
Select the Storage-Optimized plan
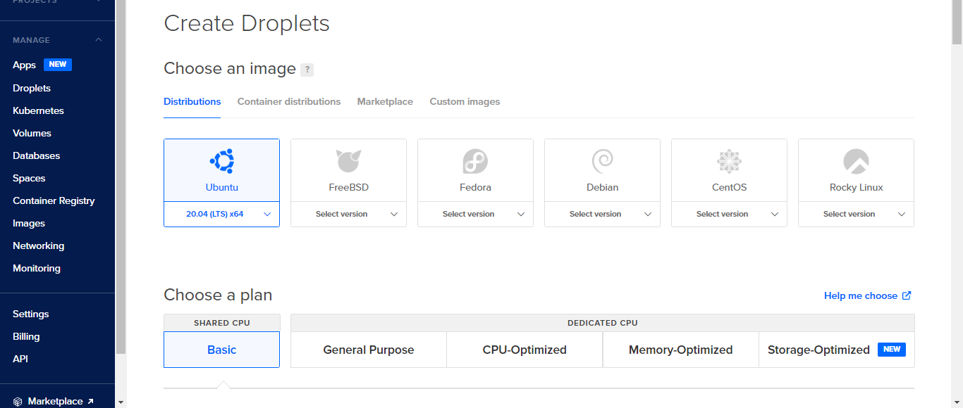point(836,350)
